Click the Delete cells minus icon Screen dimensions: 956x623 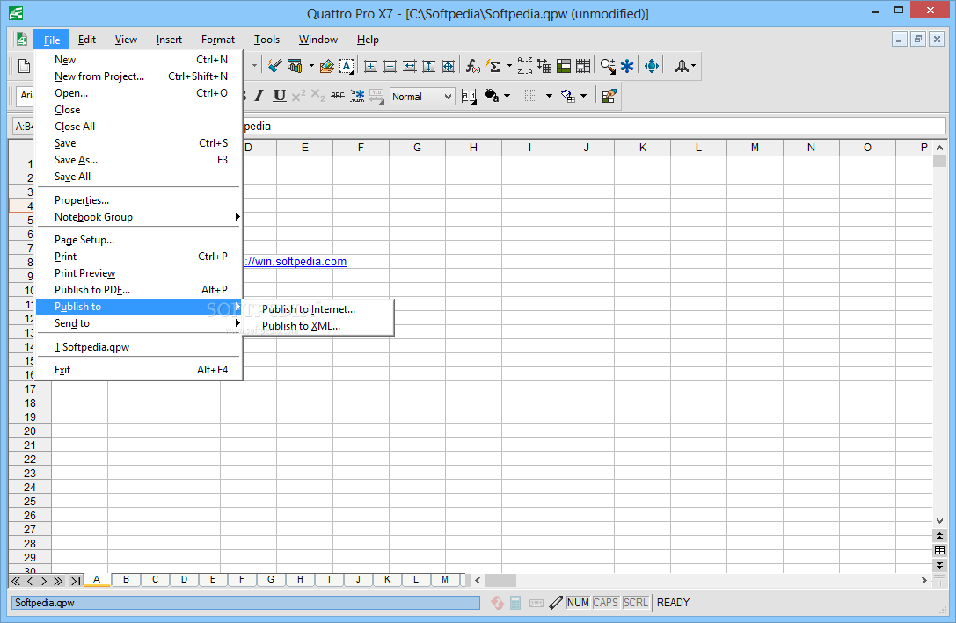[x=390, y=66]
